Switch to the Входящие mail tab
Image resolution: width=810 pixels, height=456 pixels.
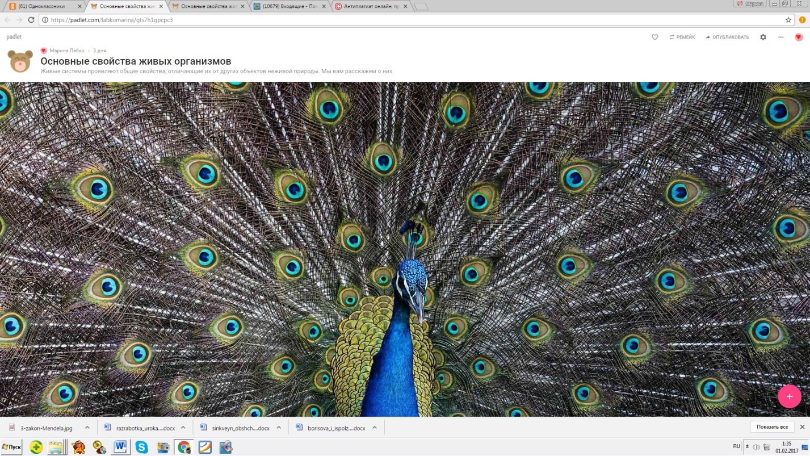(288, 7)
